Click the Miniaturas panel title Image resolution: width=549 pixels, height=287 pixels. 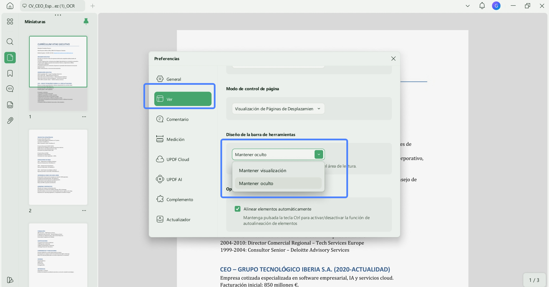pyautogui.click(x=35, y=22)
